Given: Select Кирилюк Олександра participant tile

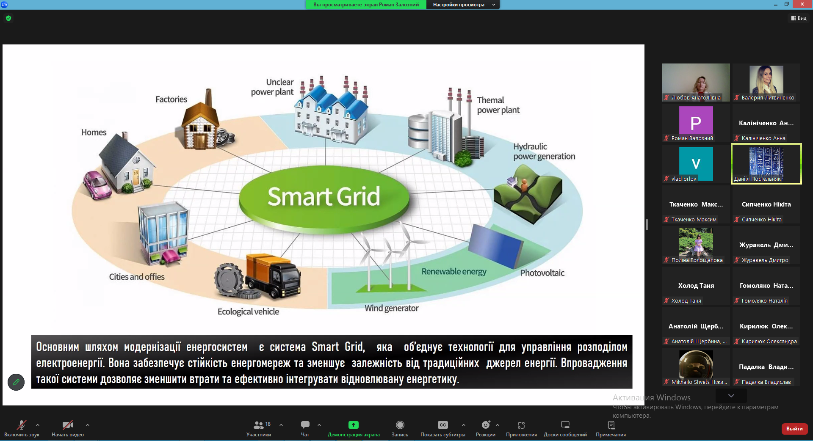Looking at the screenshot, I should point(766,326).
